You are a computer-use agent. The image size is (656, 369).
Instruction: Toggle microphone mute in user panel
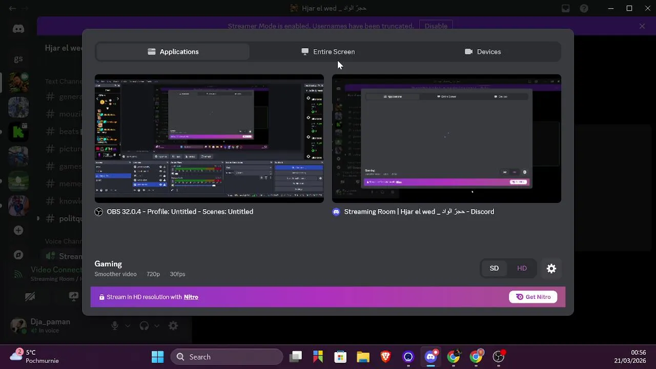pos(115,325)
